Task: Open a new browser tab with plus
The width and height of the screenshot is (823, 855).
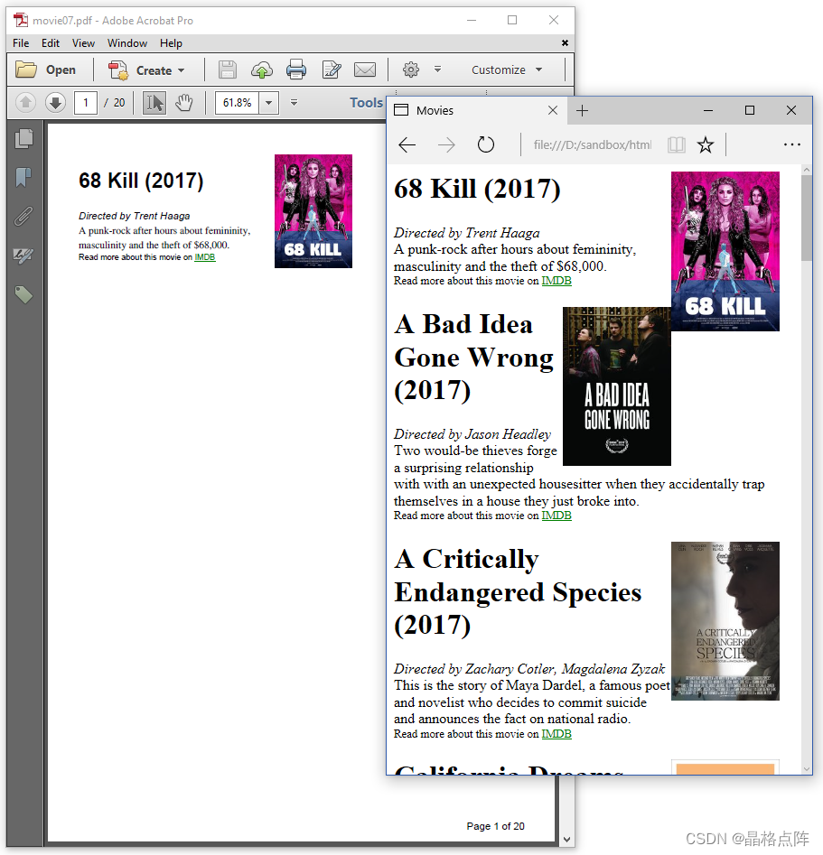Action: [x=583, y=111]
